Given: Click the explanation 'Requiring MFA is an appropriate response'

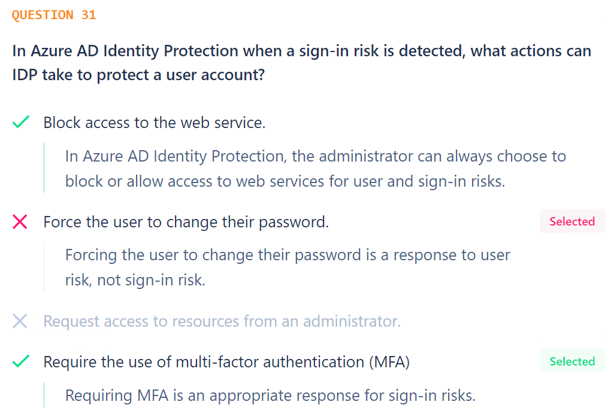Looking at the screenshot, I should (270, 395).
